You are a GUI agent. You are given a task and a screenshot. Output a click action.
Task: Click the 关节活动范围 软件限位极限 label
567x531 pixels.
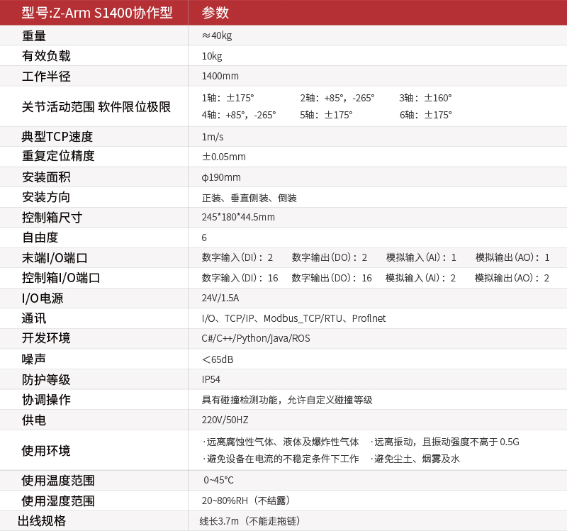tap(96, 106)
